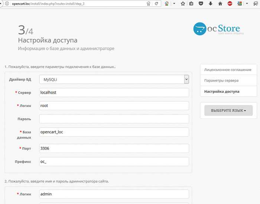Viewport: 260px width, 204px height.
Task: Click the База данных label
Action: click(24, 135)
